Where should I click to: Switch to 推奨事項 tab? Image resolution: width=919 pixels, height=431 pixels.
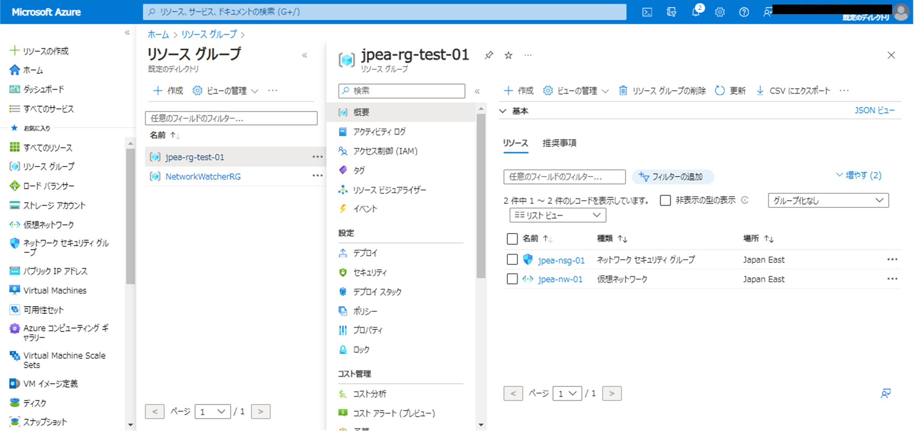click(x=559, y=143)
